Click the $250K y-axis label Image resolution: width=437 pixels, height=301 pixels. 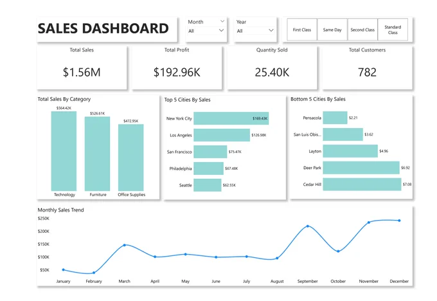click(44, 219)
